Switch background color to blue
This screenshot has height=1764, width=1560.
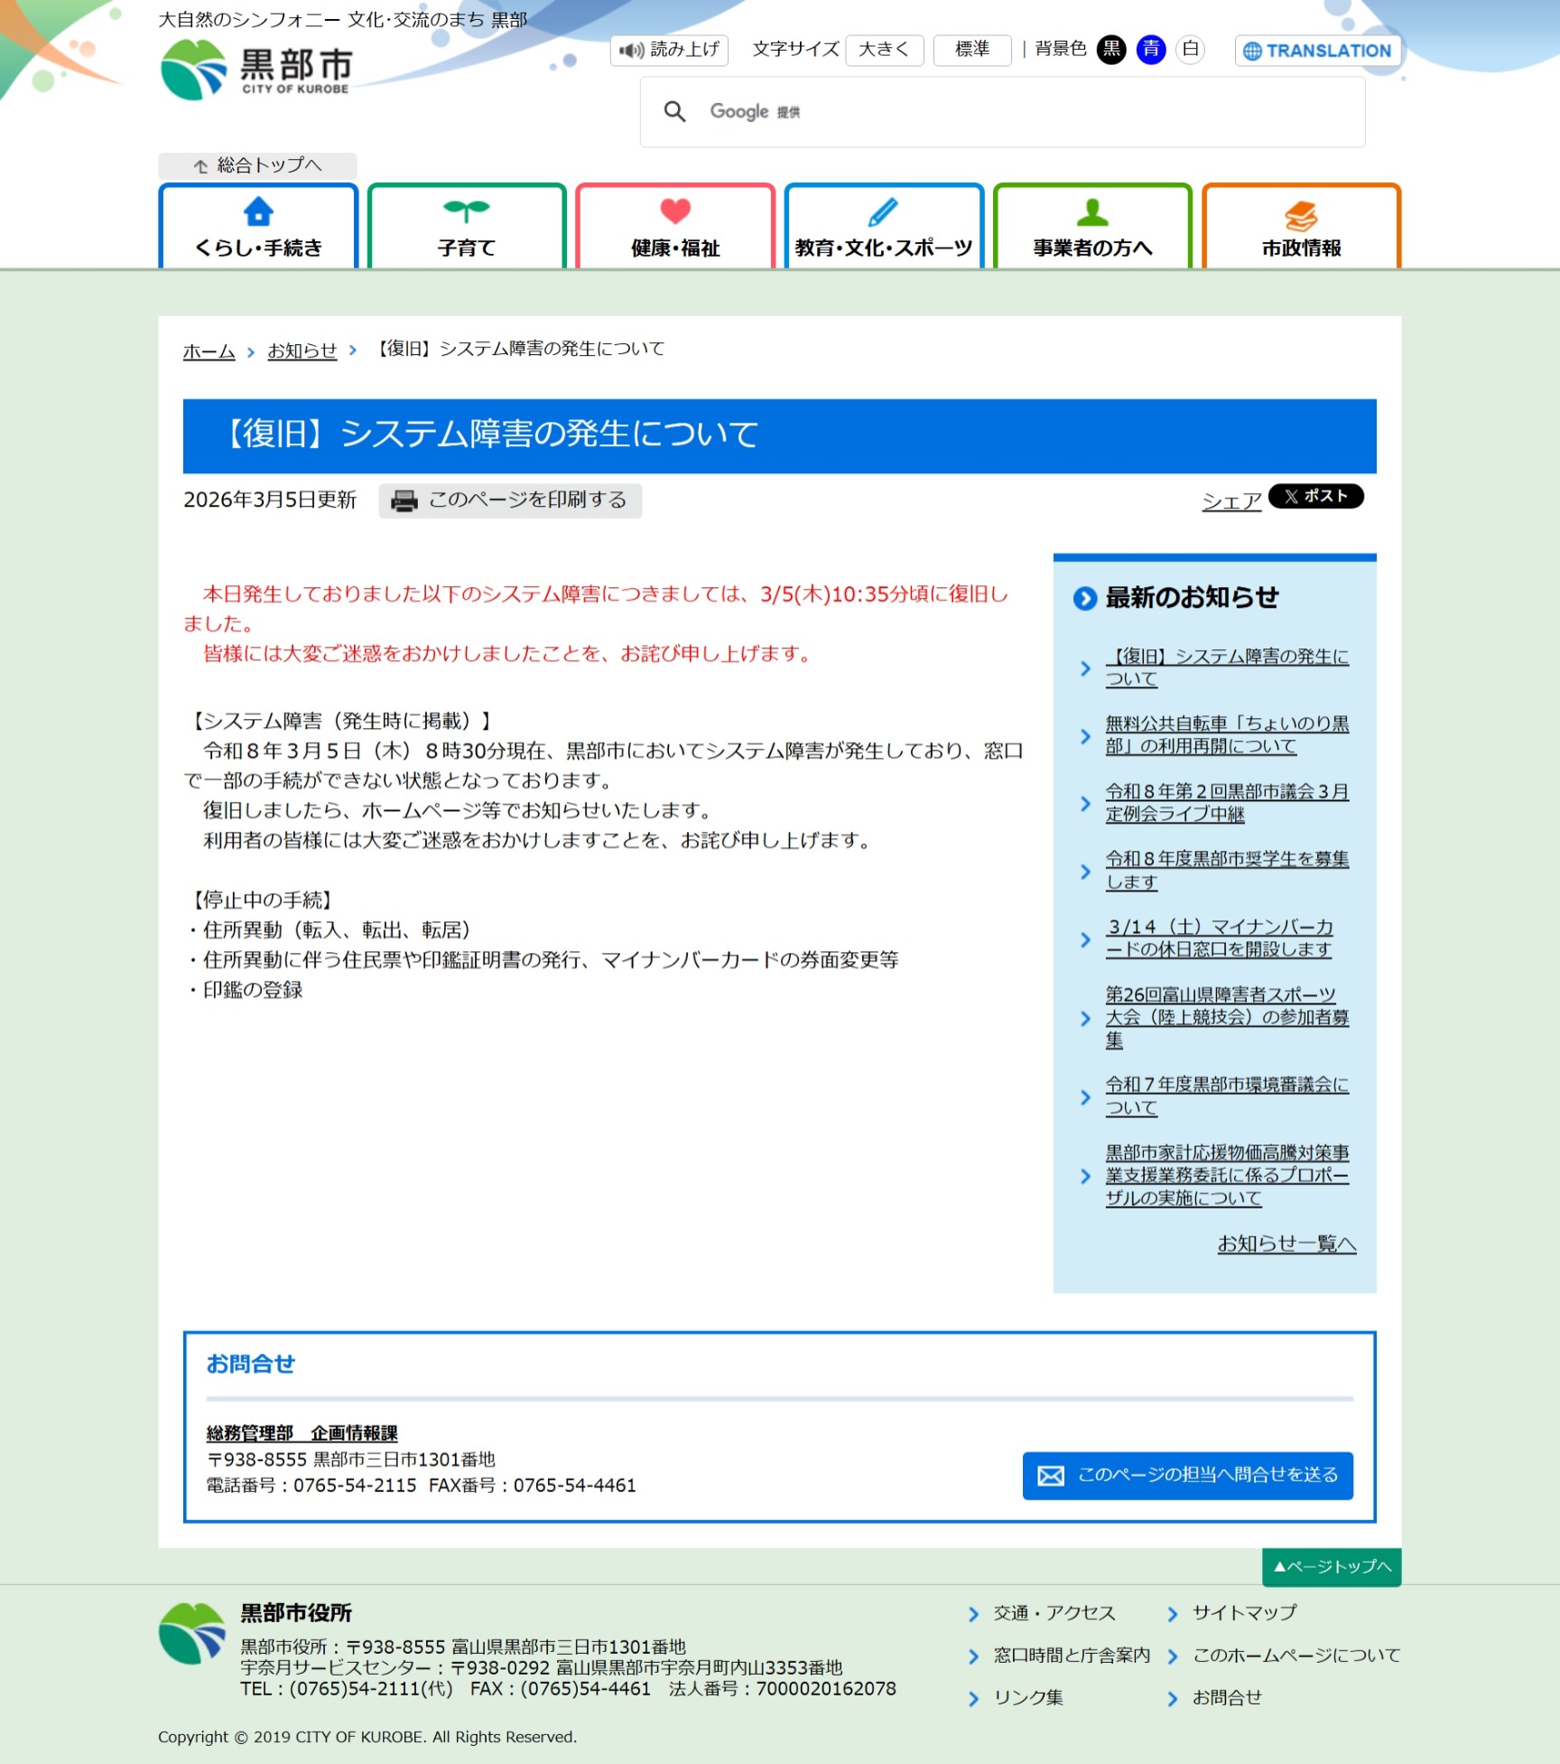click(x=1151, y=50)
